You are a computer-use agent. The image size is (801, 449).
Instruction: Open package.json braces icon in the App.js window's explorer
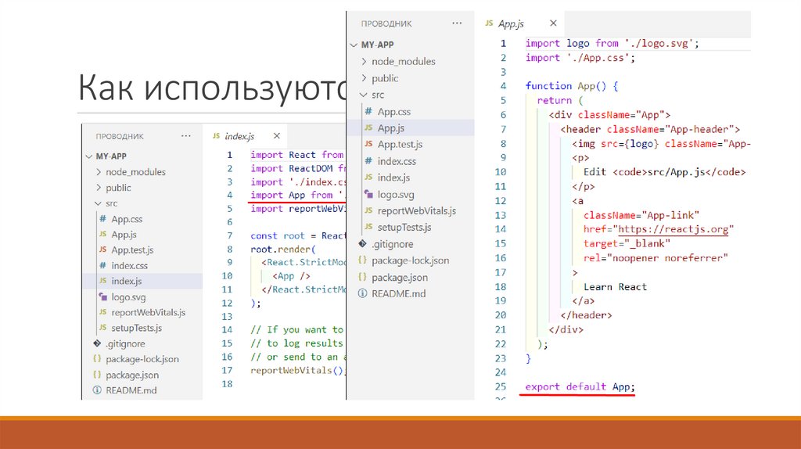coord(362,277)
